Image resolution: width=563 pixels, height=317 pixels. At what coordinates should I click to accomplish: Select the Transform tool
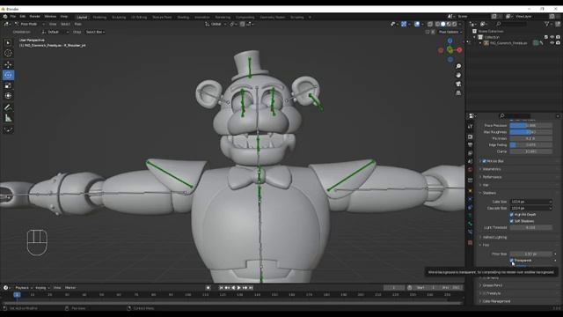(8, 96)
